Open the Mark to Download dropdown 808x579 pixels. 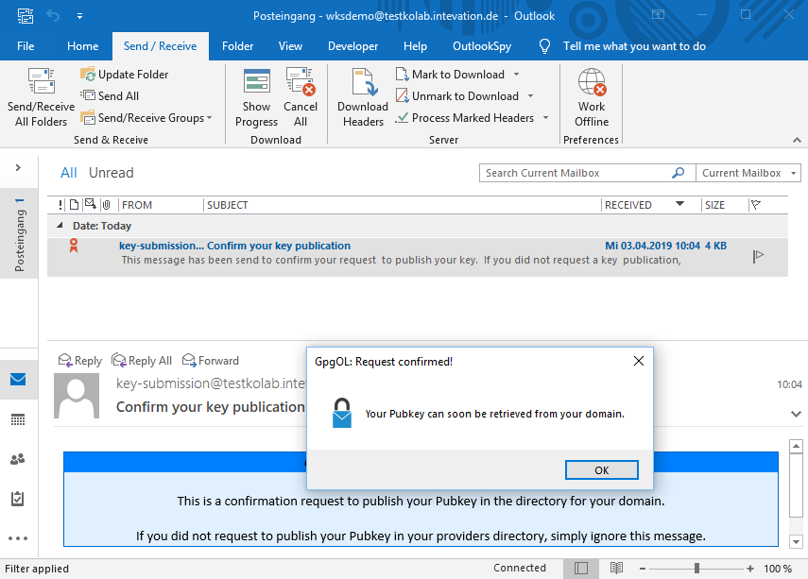click(x=516, y=75)
